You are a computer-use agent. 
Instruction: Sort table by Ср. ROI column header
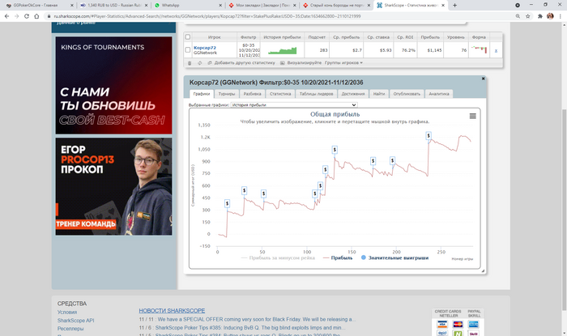coord(405,37)
